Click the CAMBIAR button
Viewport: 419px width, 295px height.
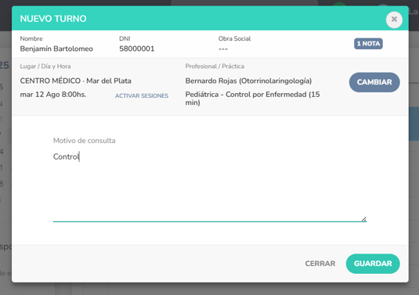coord(374,82)
